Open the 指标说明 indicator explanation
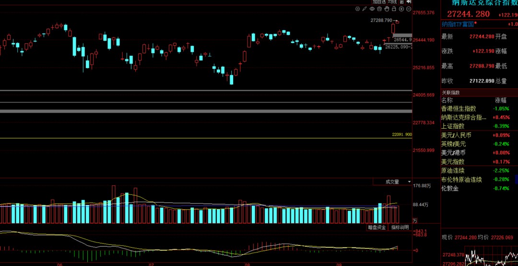 click(x=400, y=227)
